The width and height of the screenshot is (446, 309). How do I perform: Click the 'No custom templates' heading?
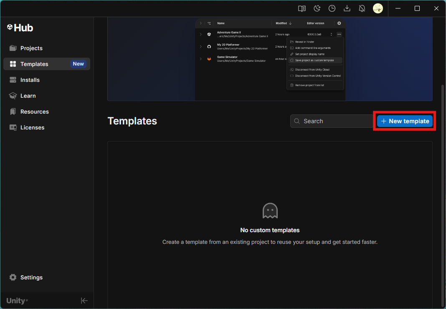pos(270,230)
